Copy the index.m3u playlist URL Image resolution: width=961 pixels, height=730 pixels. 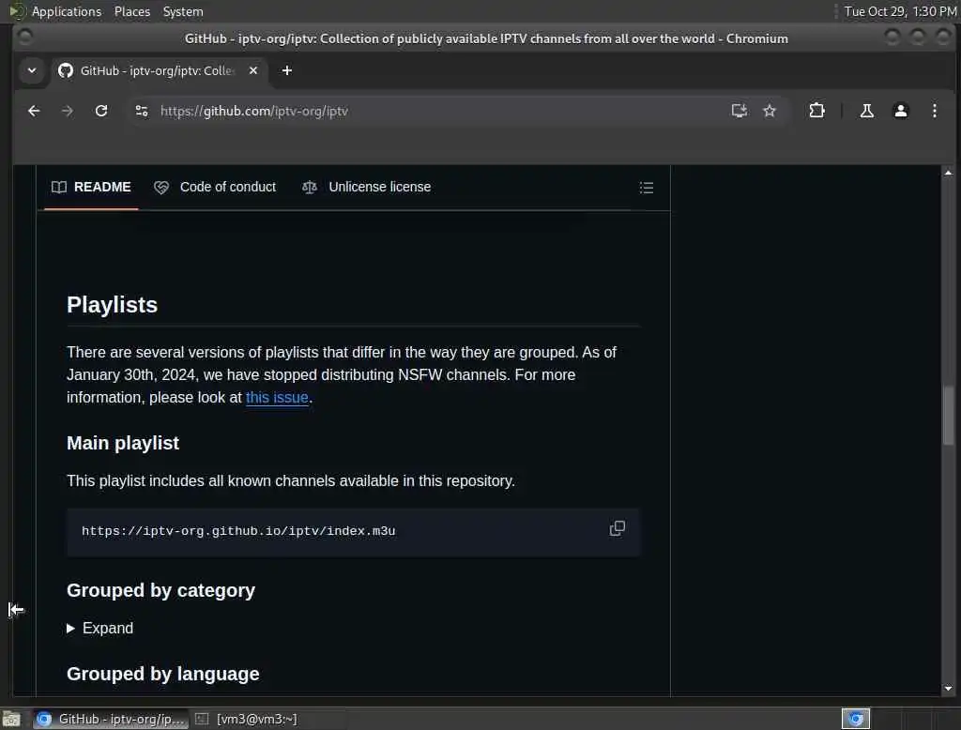[x=618, y=528]
